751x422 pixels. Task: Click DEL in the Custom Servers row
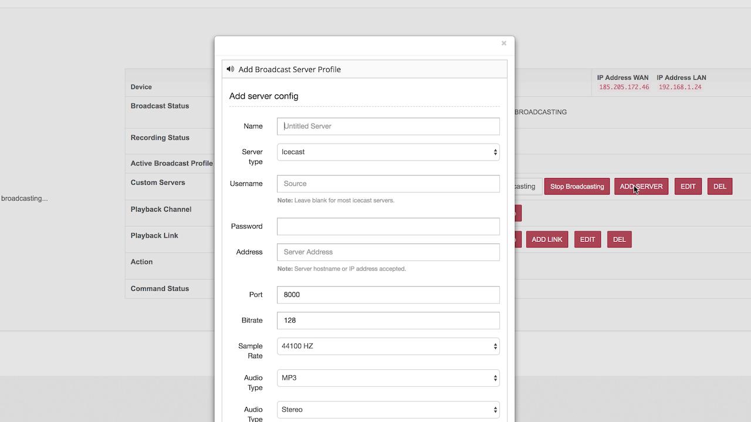point(720,186)
